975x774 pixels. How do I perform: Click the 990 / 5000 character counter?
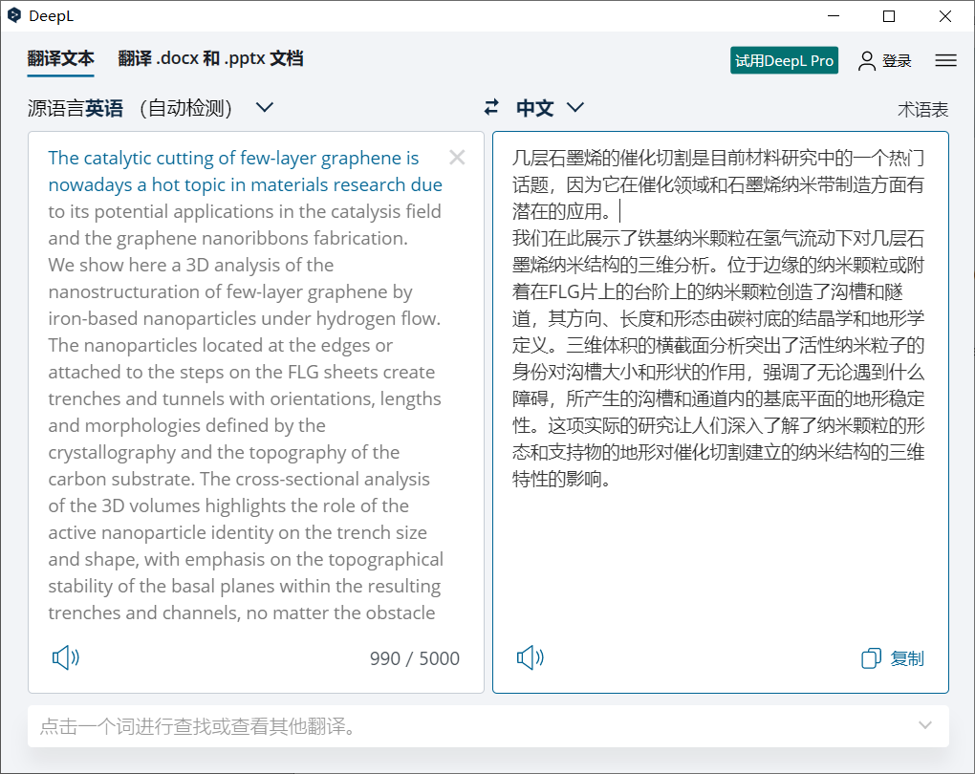[415, 658]
